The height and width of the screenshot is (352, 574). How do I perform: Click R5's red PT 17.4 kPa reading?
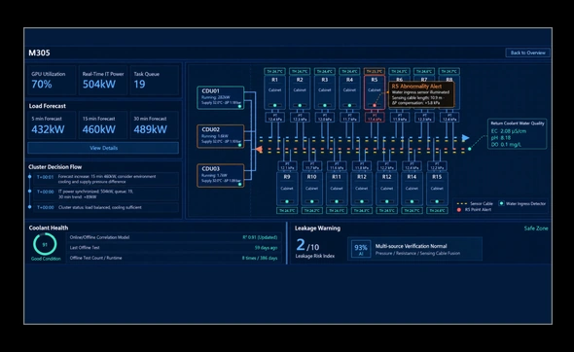coord(375,118)
